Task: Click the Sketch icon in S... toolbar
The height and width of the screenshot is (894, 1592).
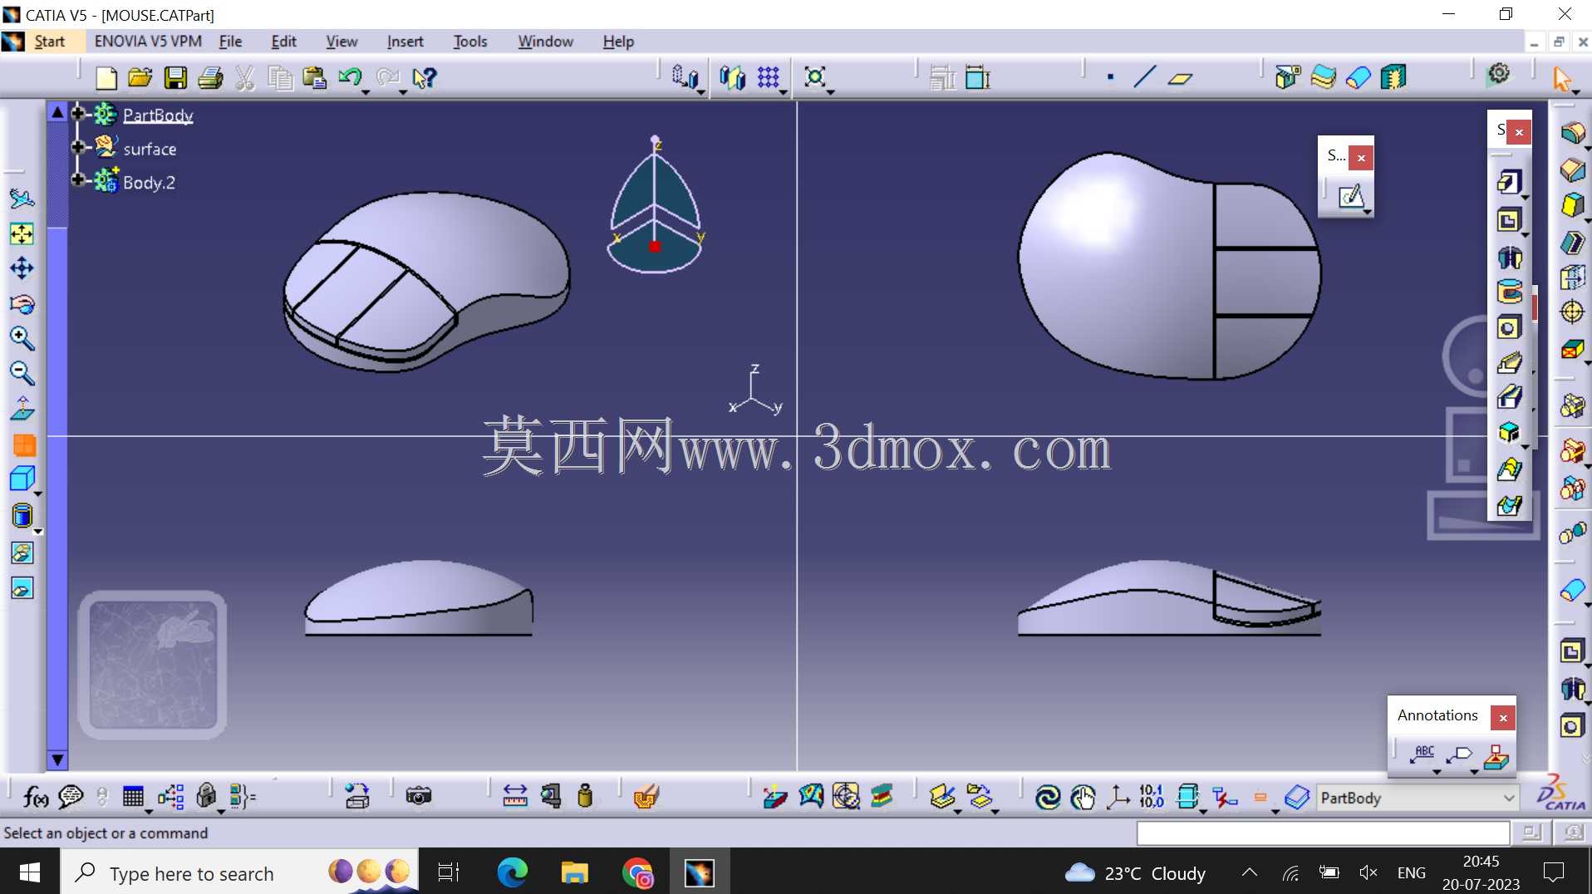Action: tap(1350, 196)
